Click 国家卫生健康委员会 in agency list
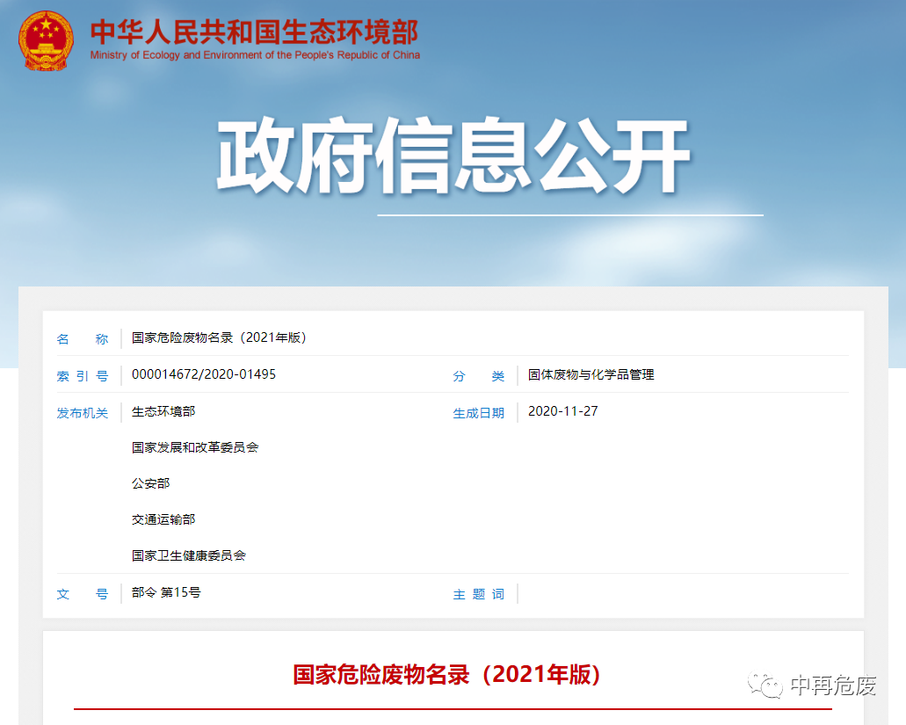The image size is (906, 725). [189, 555]
